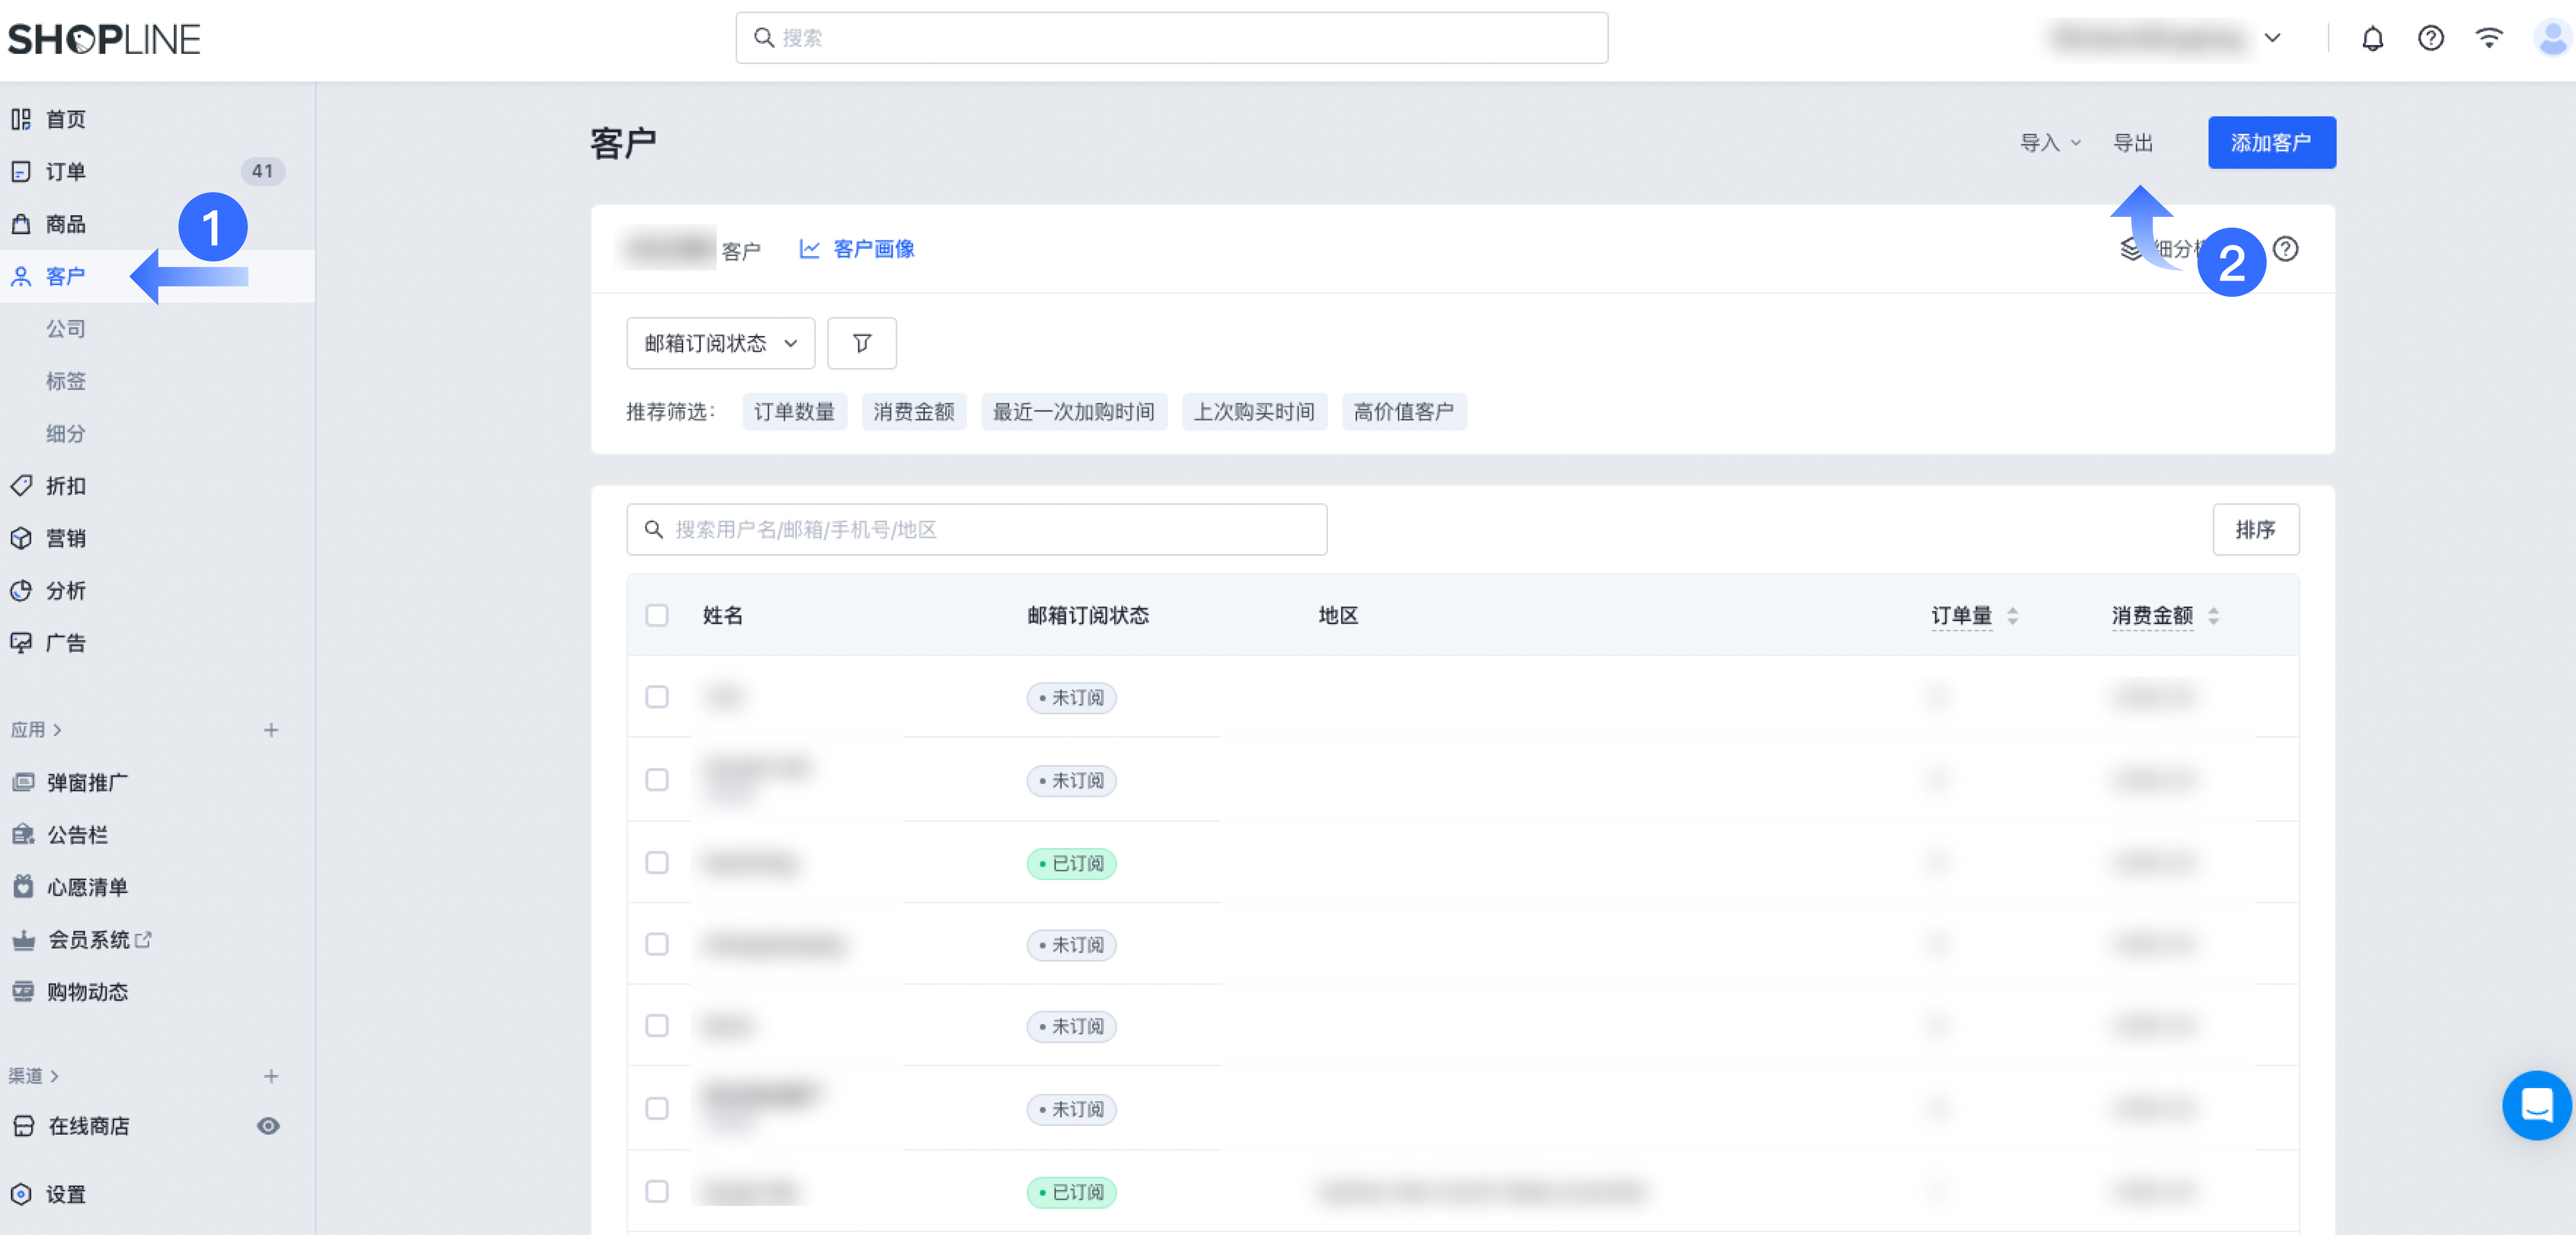Click the announcement bar app icon
The image size is (2576, 1235).
pyautogui.click(x=23, y=834)
